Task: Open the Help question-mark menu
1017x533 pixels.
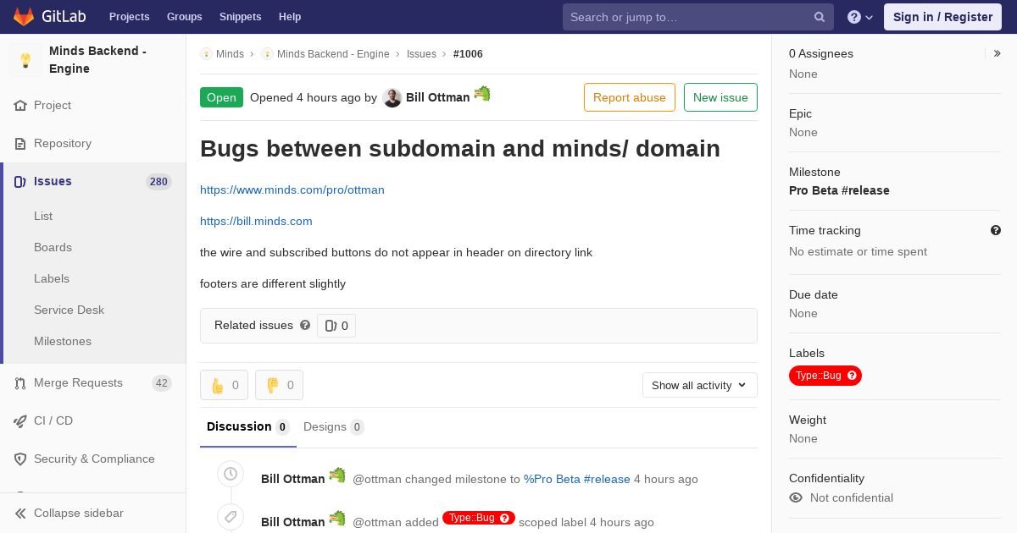Action: point(860,17)
